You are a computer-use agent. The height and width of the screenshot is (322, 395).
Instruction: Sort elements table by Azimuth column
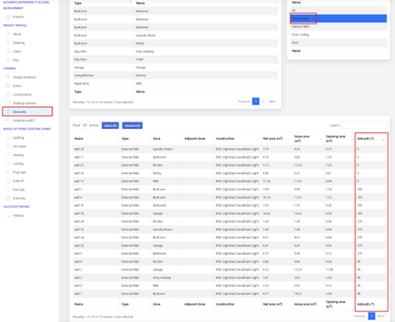pos(371,139)
